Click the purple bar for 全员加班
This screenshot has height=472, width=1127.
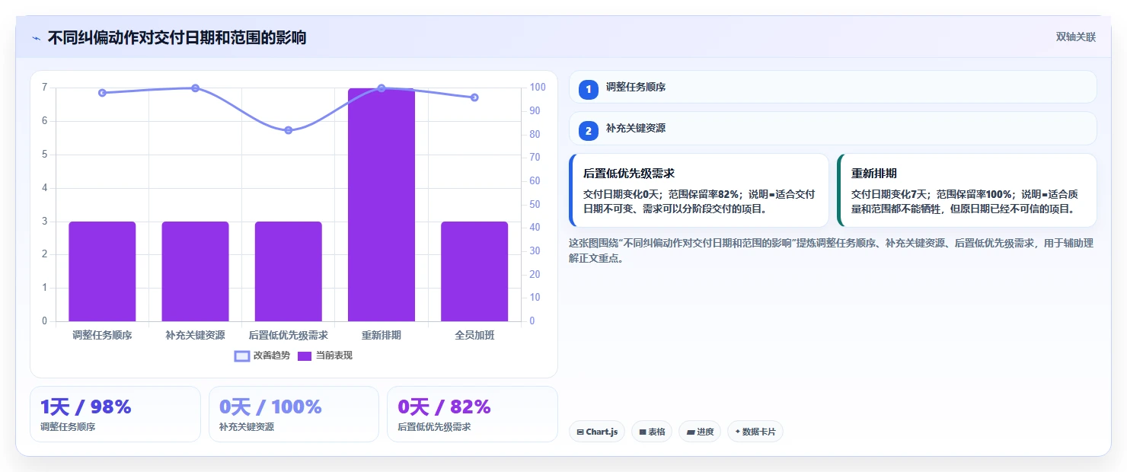click(474, 271)
